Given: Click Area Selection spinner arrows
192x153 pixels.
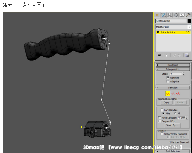Looking at the screenshot, I should [x=187, y=118].
